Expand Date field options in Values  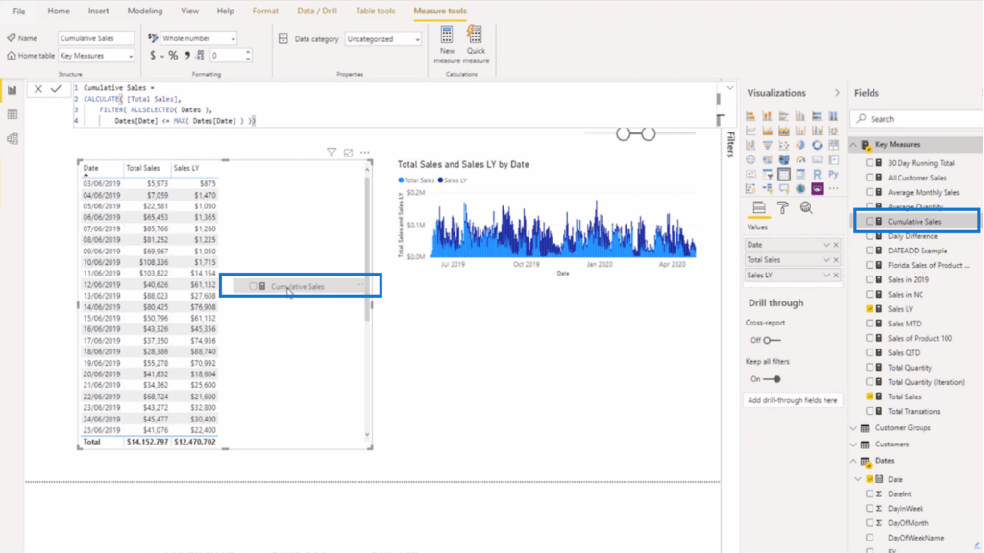tap(825, 245)
